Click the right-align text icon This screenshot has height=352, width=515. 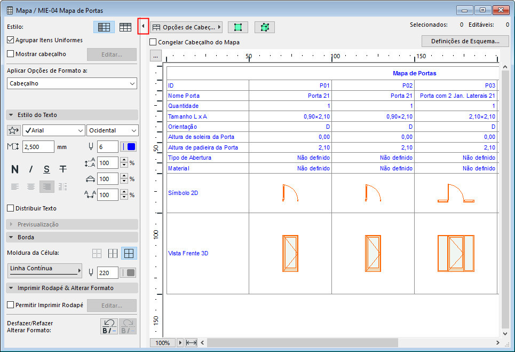tap(47, 186)
